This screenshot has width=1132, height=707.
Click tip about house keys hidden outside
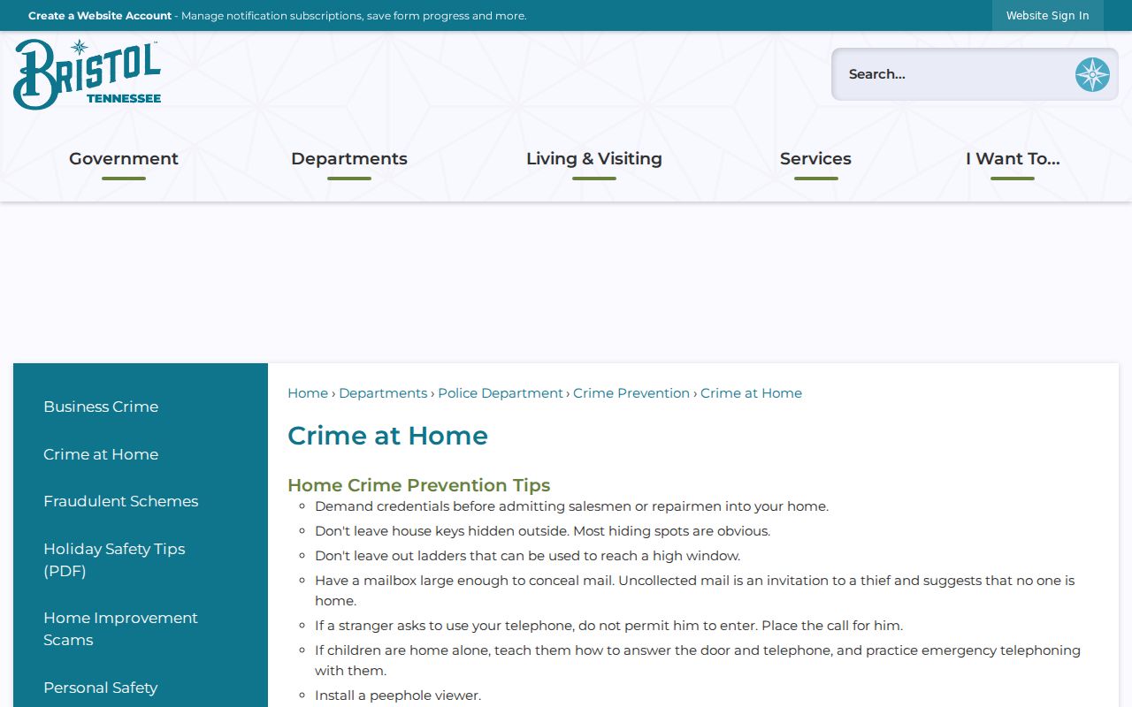pos(542,531)
